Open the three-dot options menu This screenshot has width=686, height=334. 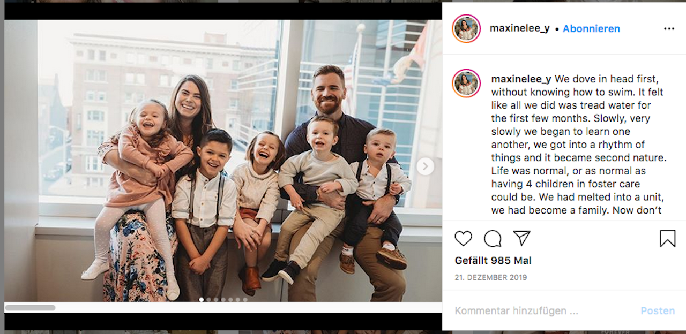tap(669, 29)
